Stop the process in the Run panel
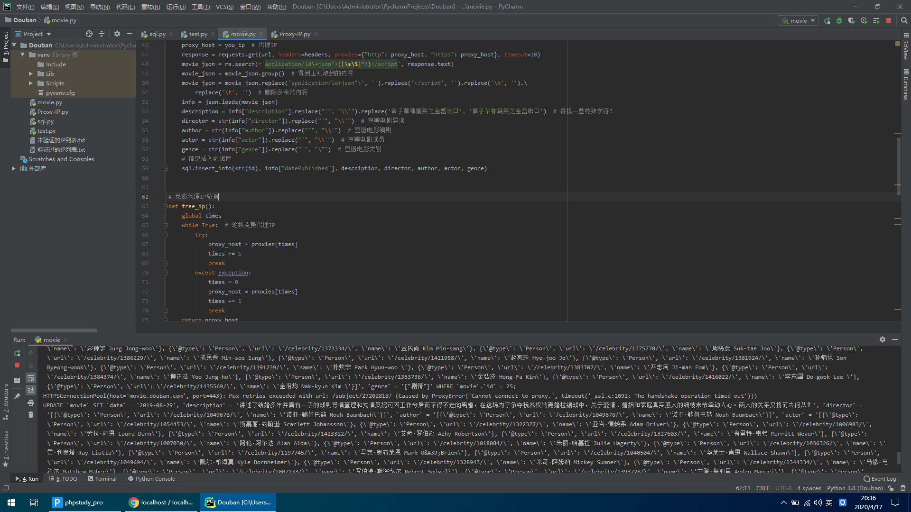The width and height of the screenshot is (911, 512). pos(17,365)
